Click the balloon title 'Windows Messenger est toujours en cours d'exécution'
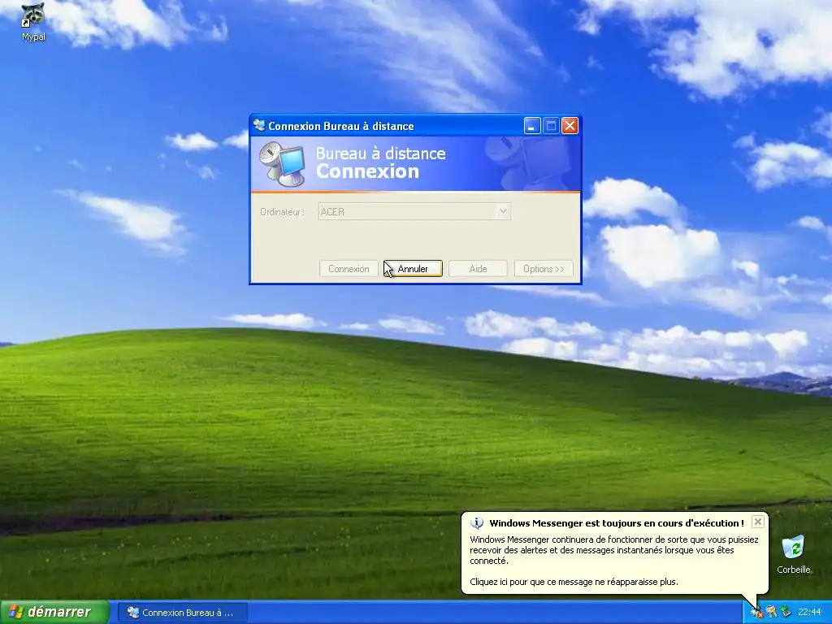 (616, 523)
